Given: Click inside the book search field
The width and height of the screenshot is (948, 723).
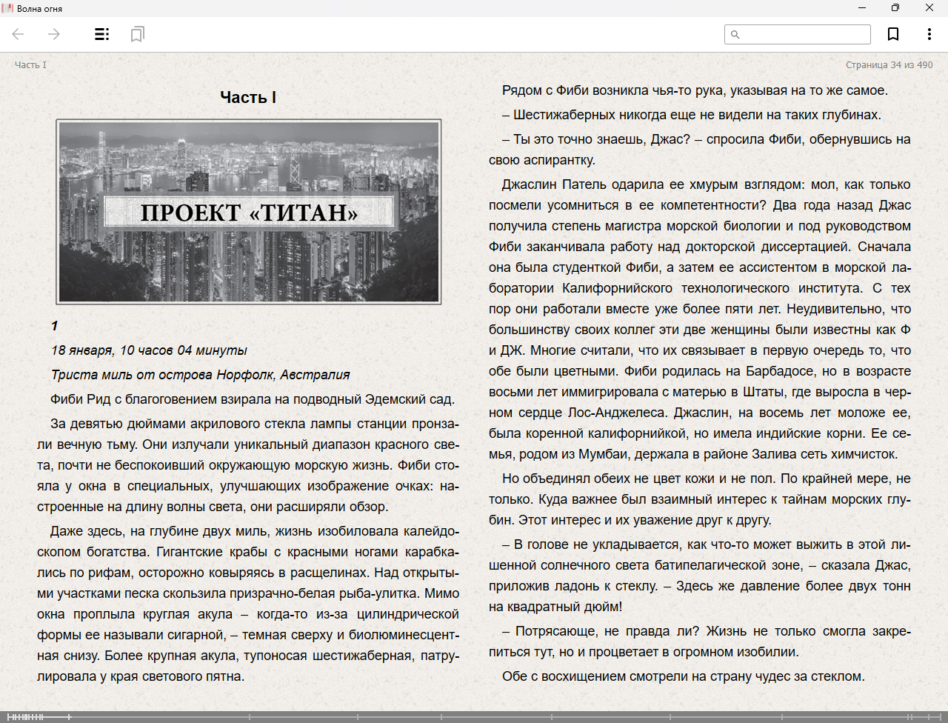Looking at the screenshot, I should click(x=804, y=34).
